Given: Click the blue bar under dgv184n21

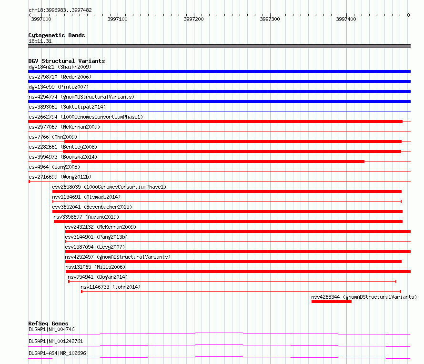Looking at the screenshot, I should 219,71.
